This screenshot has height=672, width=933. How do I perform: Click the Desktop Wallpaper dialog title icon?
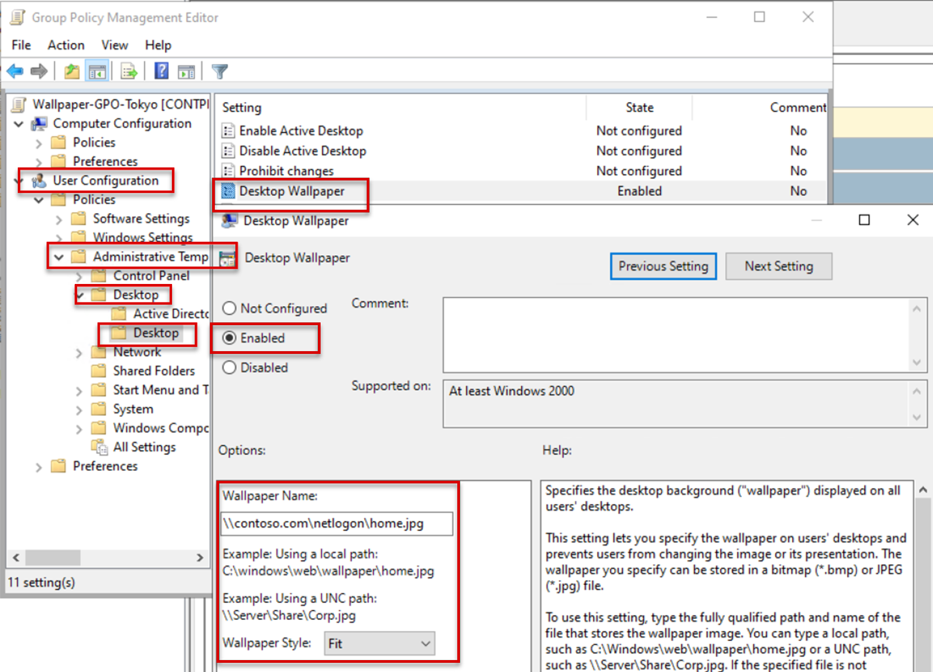tap(229, 220)
